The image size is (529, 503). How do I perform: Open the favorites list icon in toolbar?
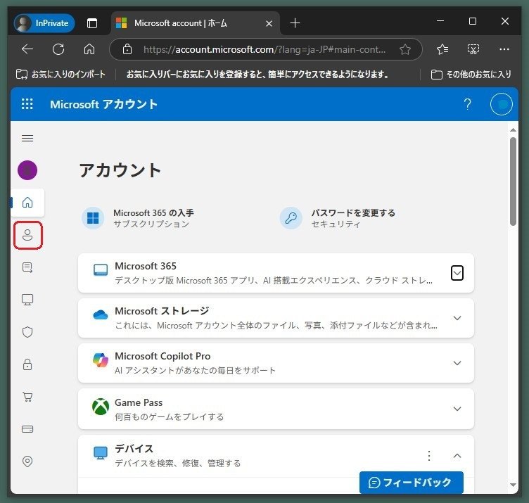pyautogui.click(x=442, y=49)
